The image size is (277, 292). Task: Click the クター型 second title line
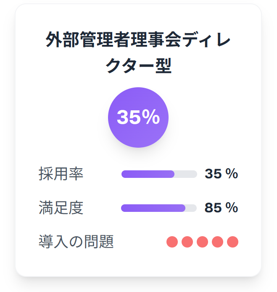(x=138, y=65)
